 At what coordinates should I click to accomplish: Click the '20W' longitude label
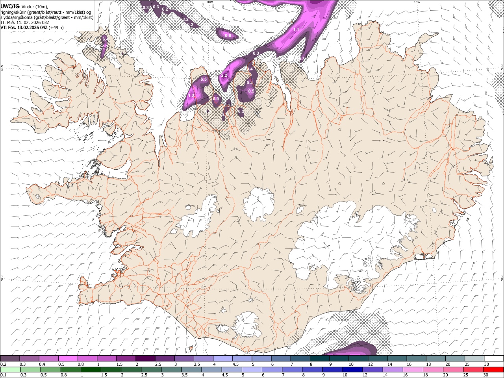[x=209, y=2]
